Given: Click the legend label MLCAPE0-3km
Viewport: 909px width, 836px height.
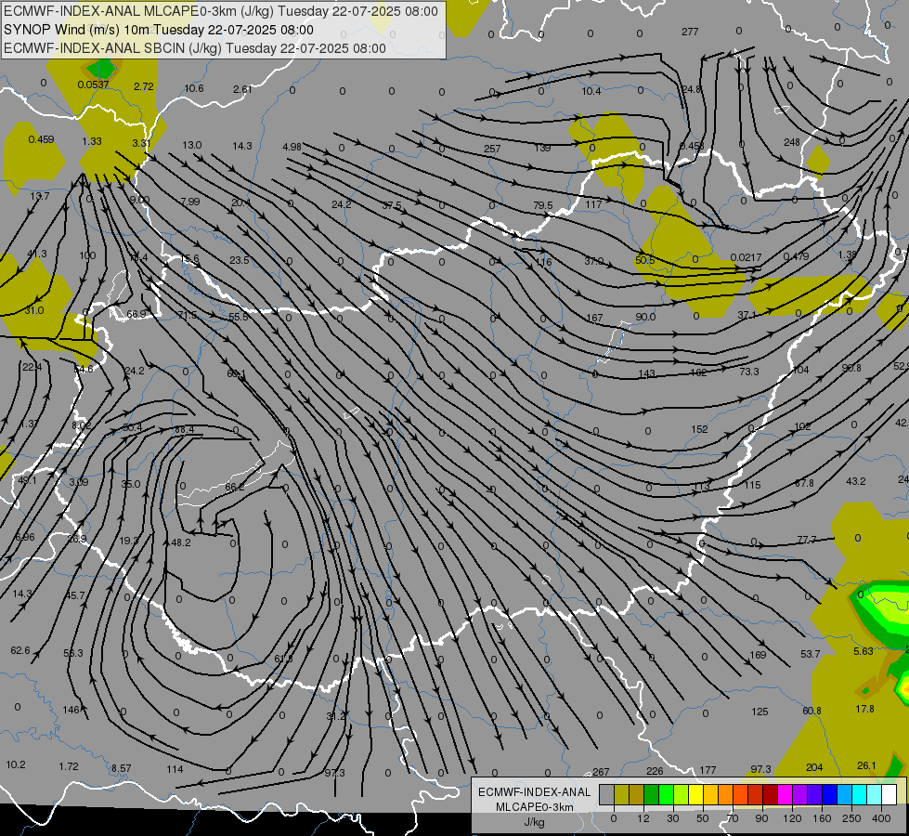Looking at the screenshot, I should pos(534,807).
